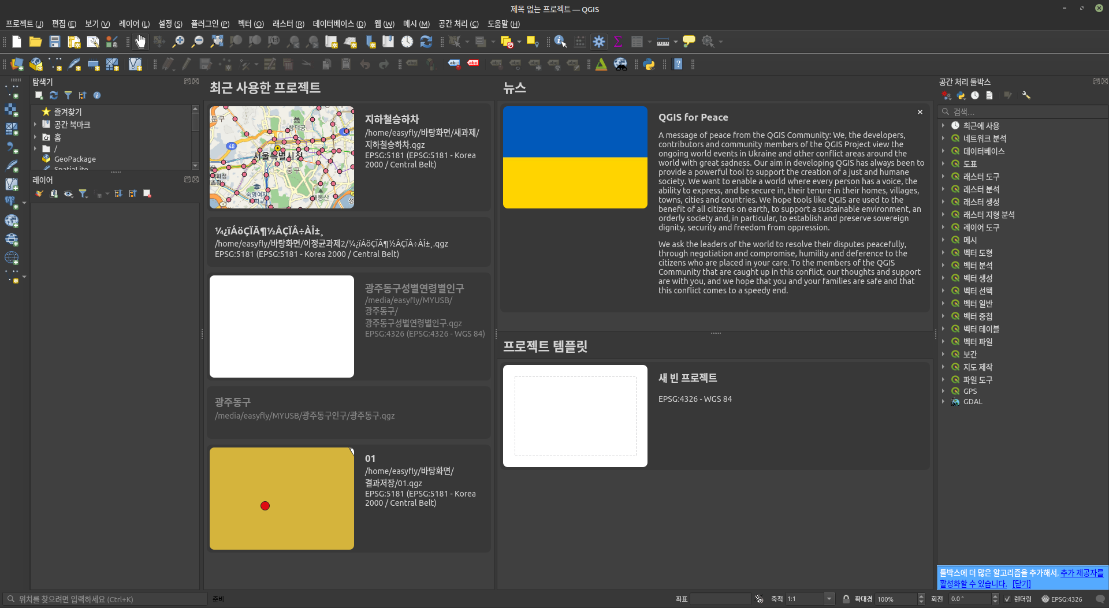Expand 네트워크 분석 group

[943, 138]
